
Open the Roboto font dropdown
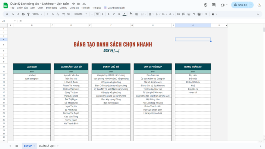point(81,14)
